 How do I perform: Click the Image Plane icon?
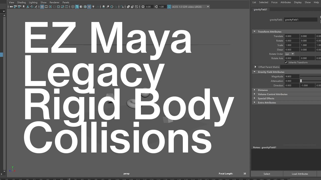(28, 7)
